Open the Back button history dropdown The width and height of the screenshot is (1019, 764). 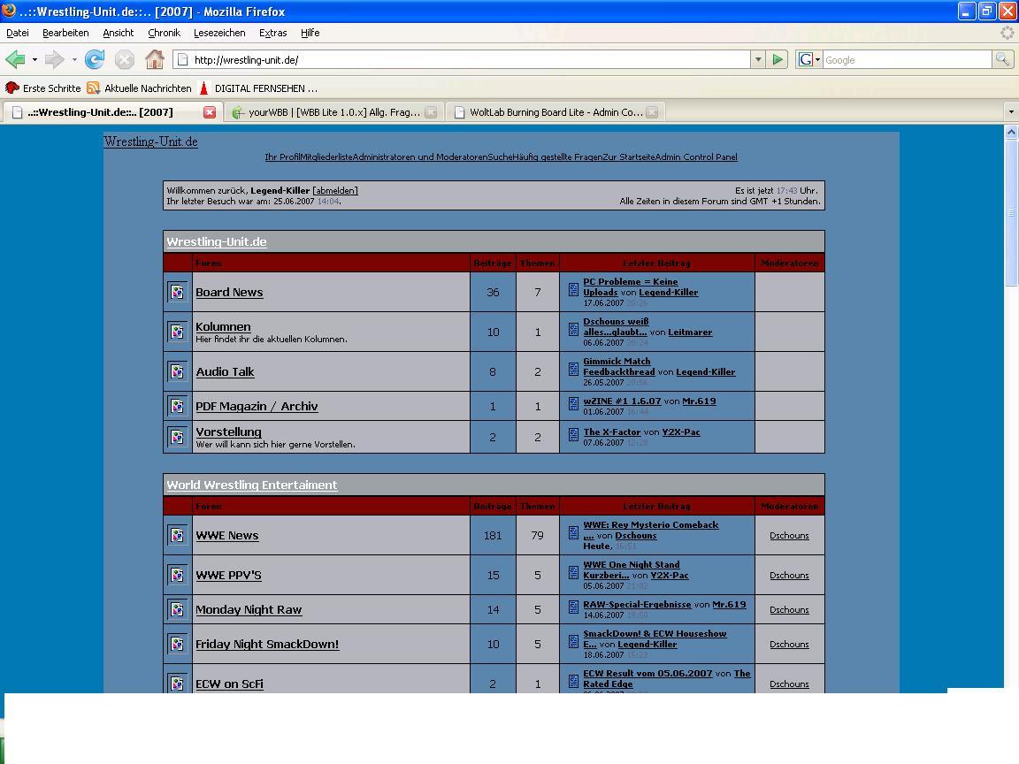coord(34,60)
